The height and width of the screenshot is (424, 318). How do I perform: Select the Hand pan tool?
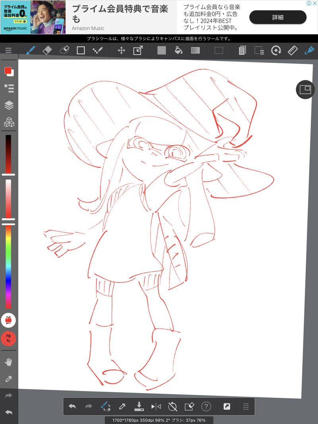tap(9, 362)
